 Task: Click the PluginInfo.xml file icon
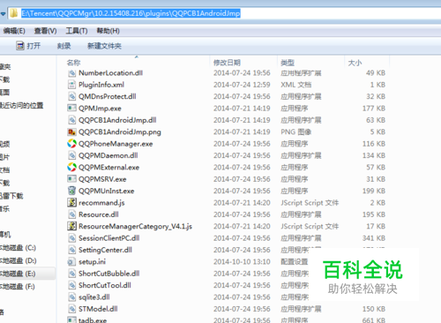pos(71,85)
